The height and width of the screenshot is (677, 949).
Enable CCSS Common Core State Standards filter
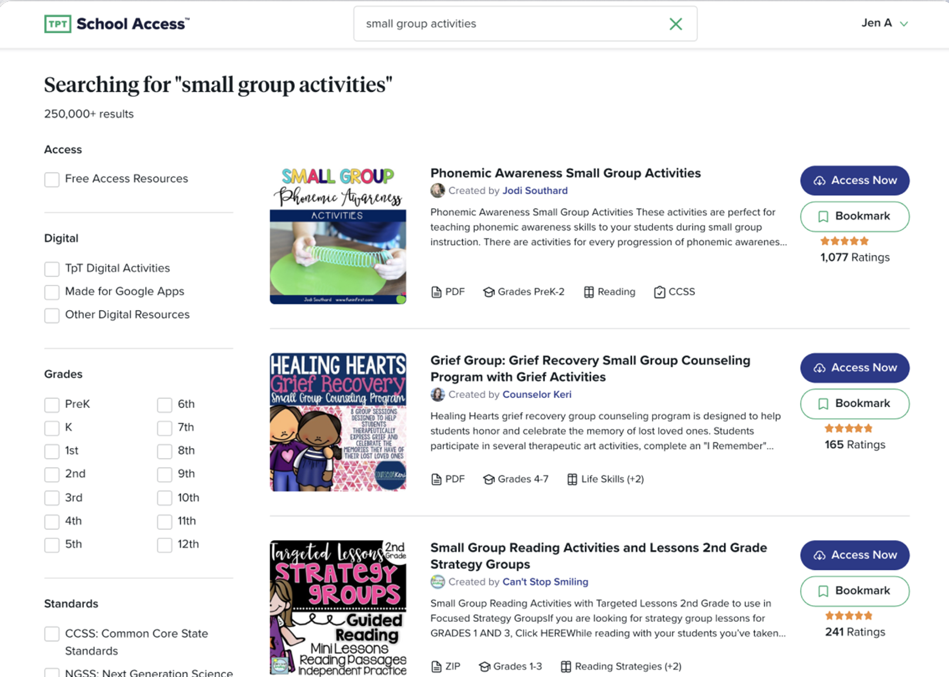point(52,634)
